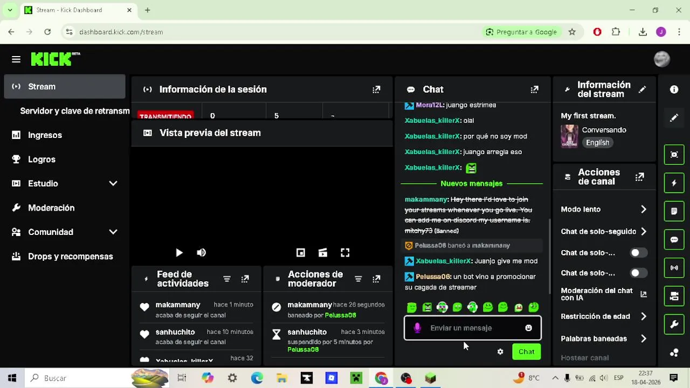The image size is (690, 388).
Task: Click the English language tag
Action: (x=597, y=143)
